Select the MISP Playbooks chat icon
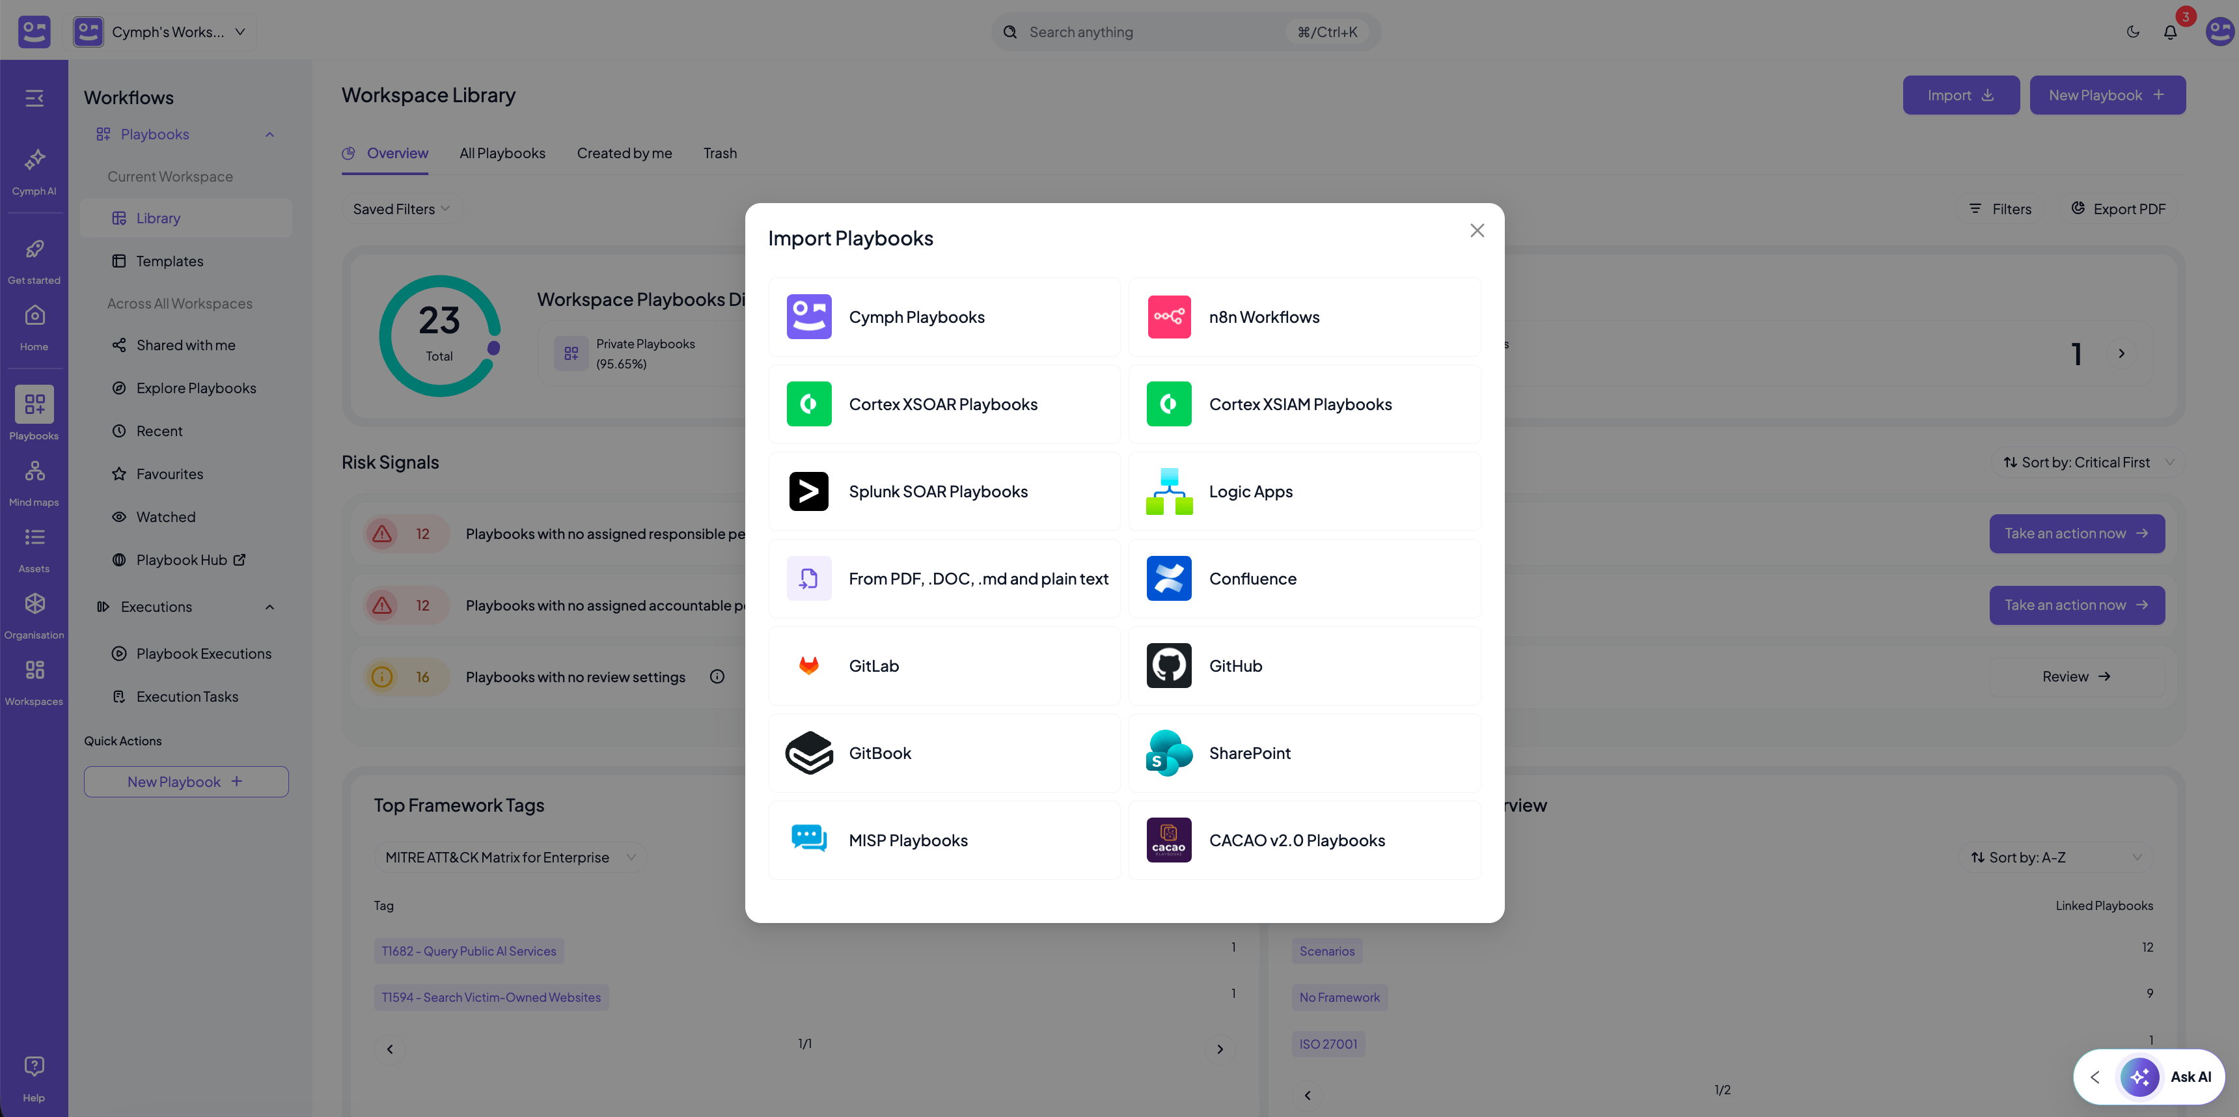Image resolution: width=2239 pixels, height=1117 pixels. pyautogui.click(x=808, y=840)
